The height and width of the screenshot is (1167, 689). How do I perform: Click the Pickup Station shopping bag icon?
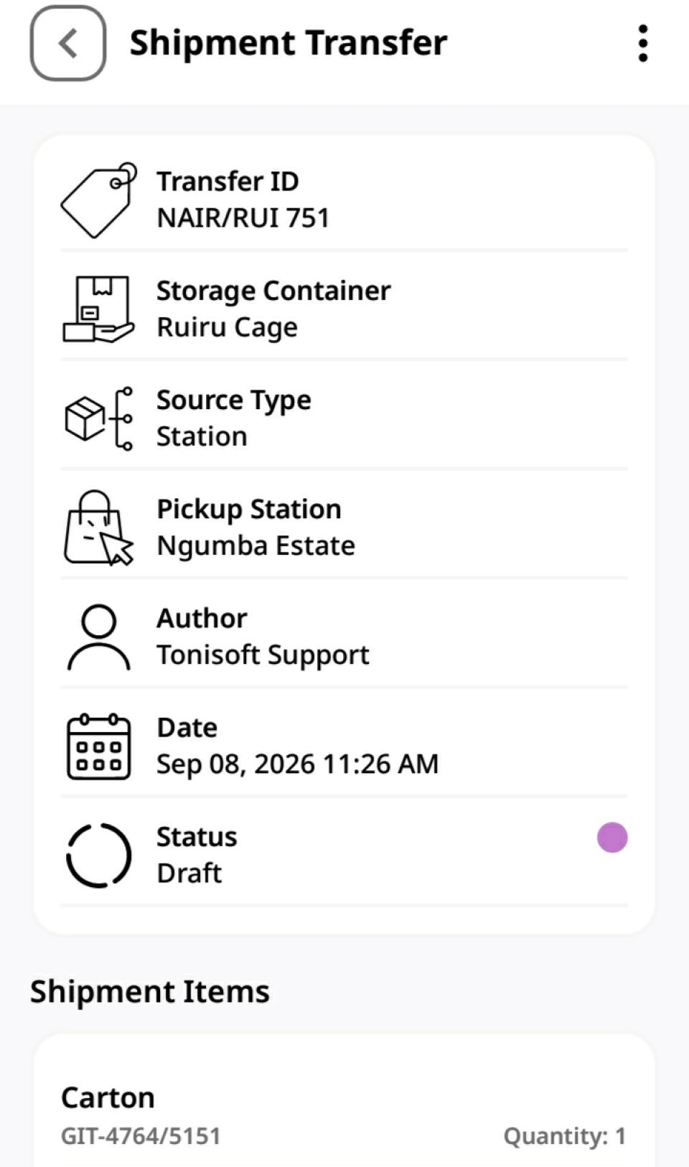(x=99, y=528)
